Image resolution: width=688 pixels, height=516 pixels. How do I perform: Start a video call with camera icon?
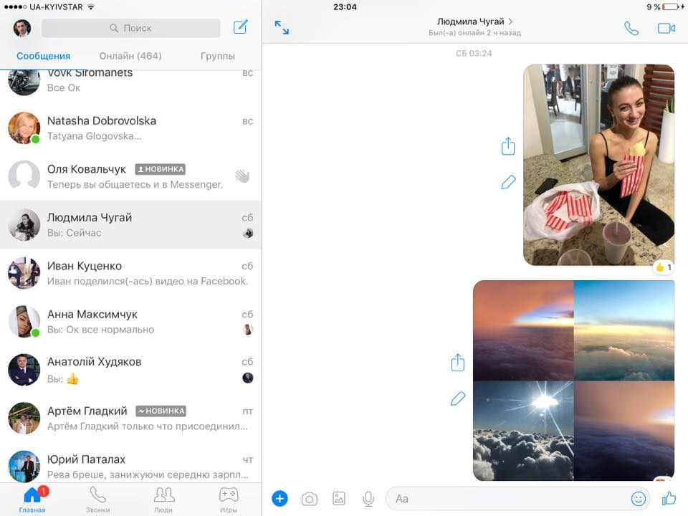coord(666,28)
